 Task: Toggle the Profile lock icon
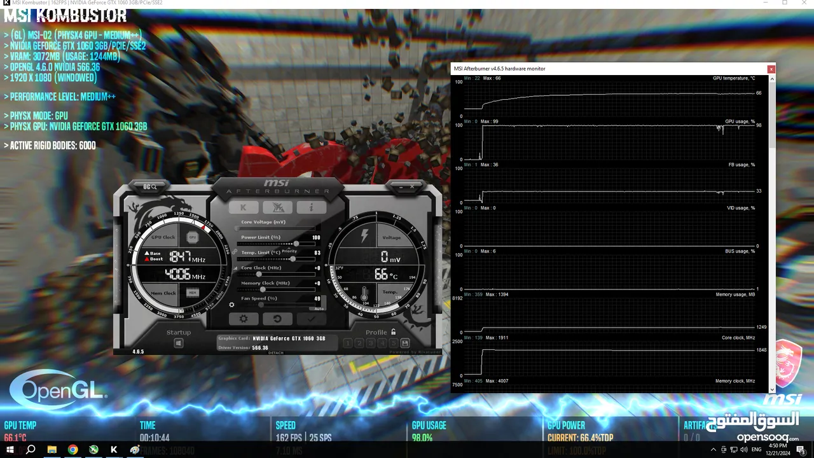(394, 332)
